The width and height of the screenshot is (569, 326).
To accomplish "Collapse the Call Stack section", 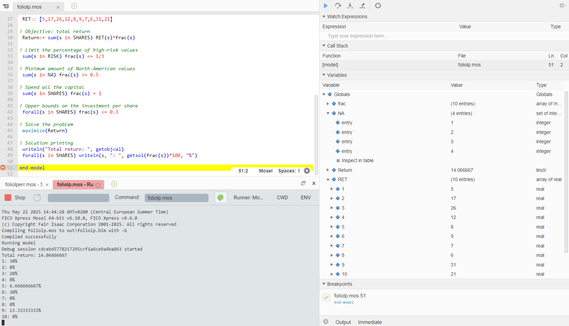I will point(324,45).
